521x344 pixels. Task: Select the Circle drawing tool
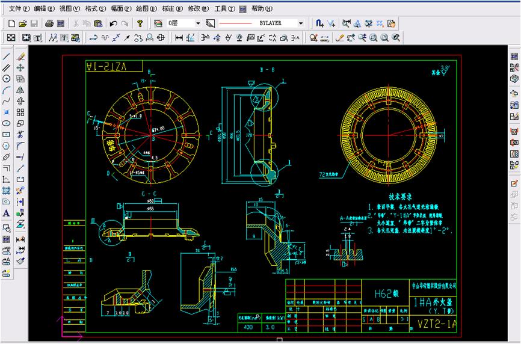tap(7, 78)
